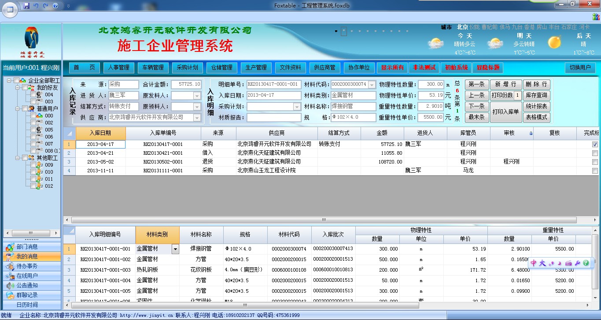Image resolution: width=601 pixels, height=320 pixels.
Task: Click the IME 大 character width icon
Action: pos(542,263)
